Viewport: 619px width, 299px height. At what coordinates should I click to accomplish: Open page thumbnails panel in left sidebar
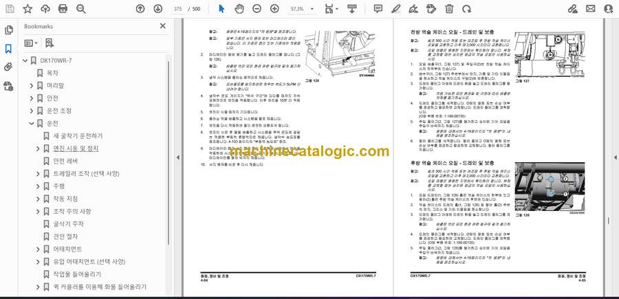click(x=9, y=30)
